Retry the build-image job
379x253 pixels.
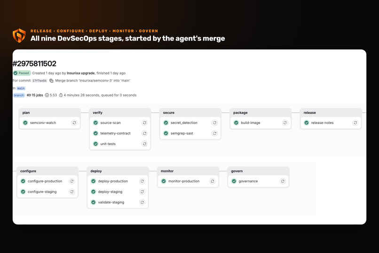coord(285,123)
